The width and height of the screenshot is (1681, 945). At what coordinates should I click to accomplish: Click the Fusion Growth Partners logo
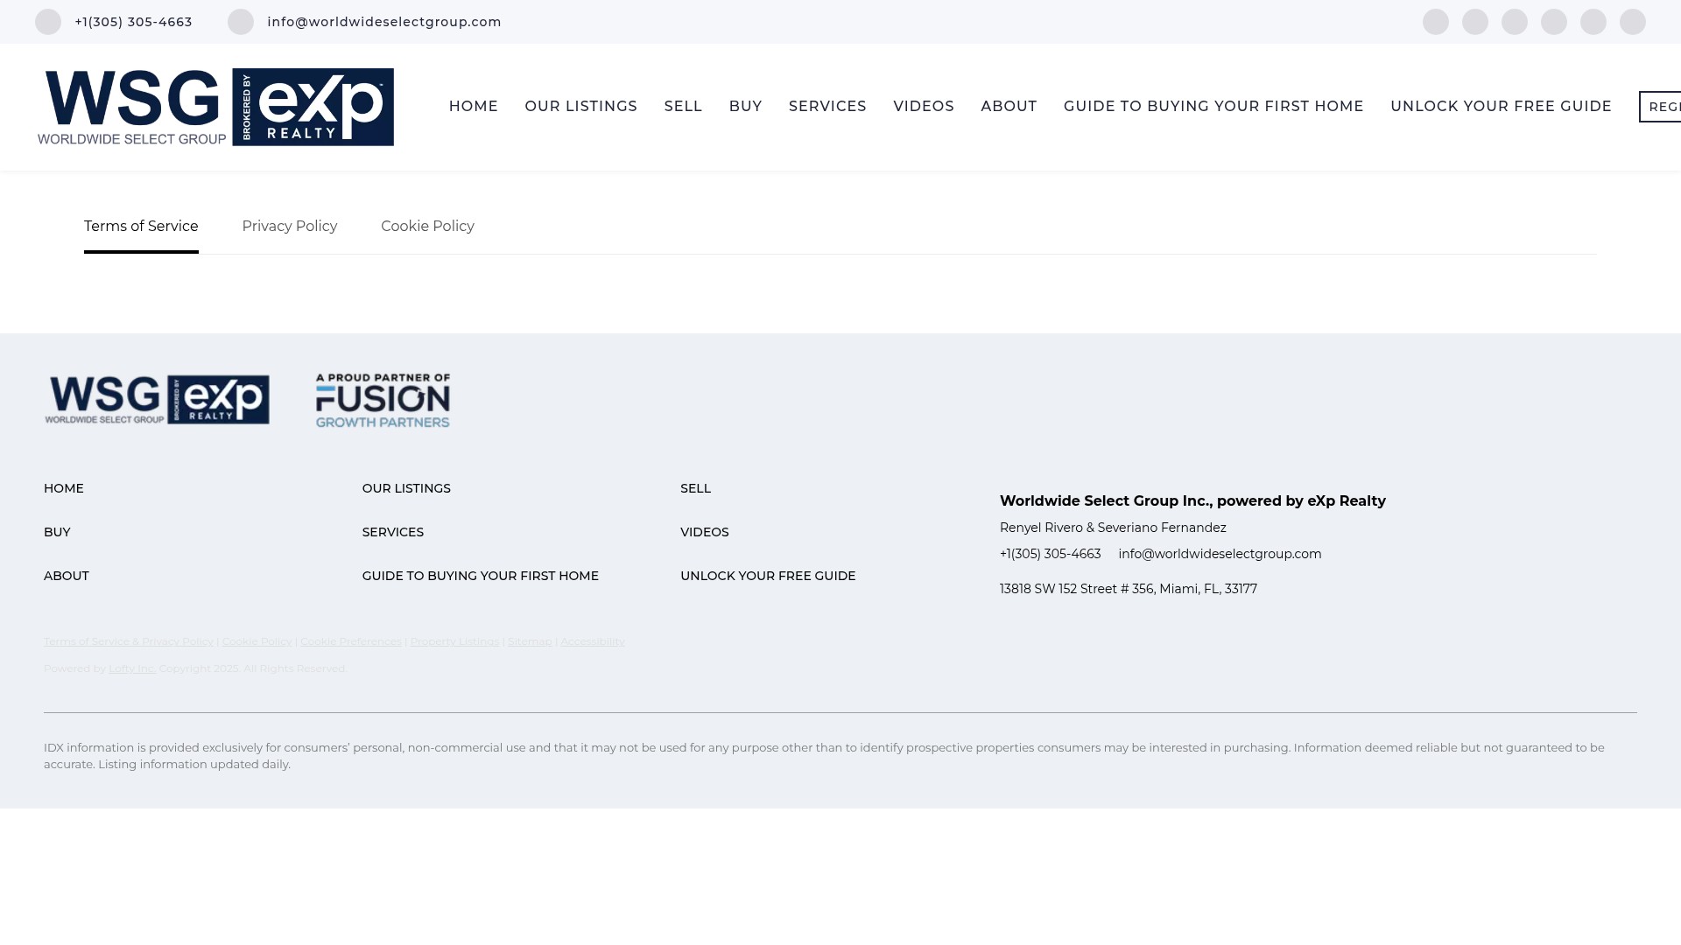383,401
